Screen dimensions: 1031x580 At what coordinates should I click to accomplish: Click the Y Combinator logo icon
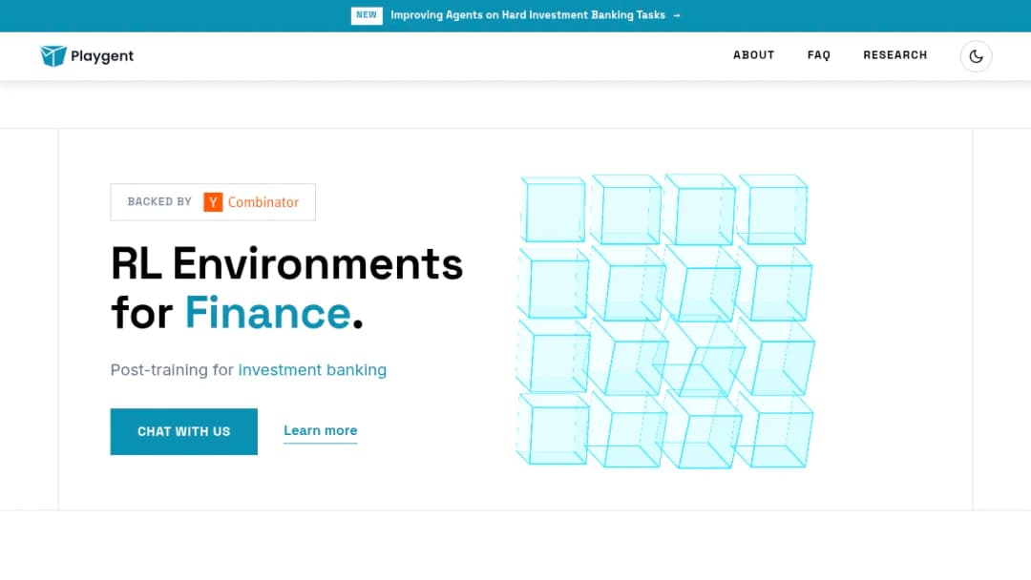[x=213, y=202]
